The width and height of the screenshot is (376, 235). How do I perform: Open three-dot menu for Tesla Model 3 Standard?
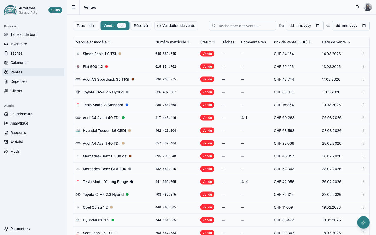pos(363,105)
